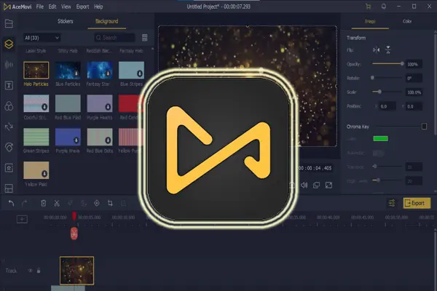Enable the Chroma Key checkbox

coord(424,127)
